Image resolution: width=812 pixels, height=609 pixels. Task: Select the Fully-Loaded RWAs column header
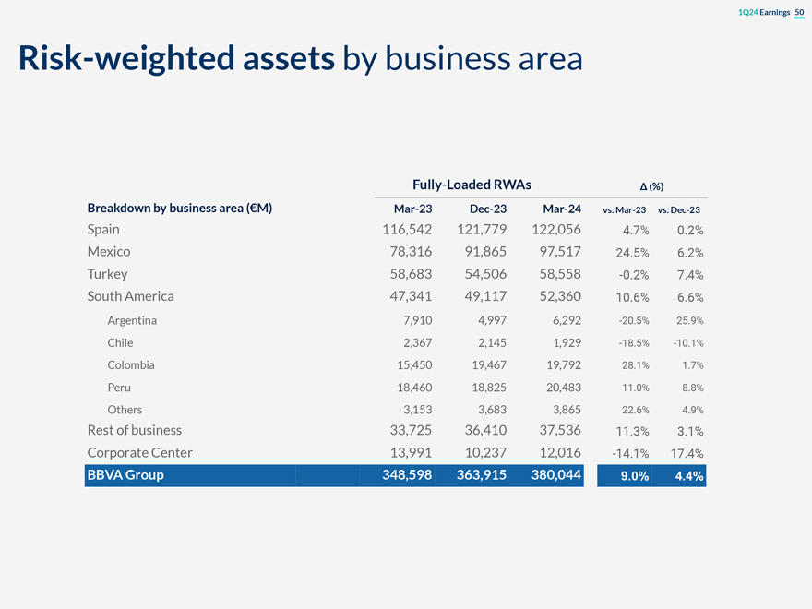pyautogui.click(x=472, y=185)
